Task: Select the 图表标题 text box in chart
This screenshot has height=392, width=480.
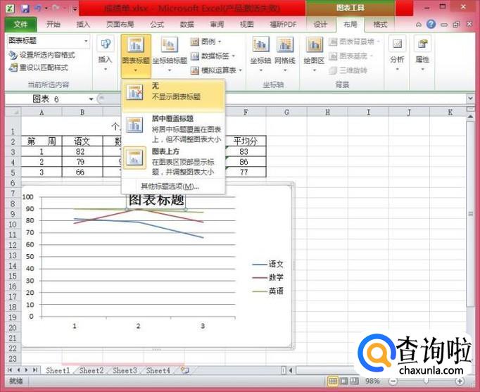Action: point(156,200)
